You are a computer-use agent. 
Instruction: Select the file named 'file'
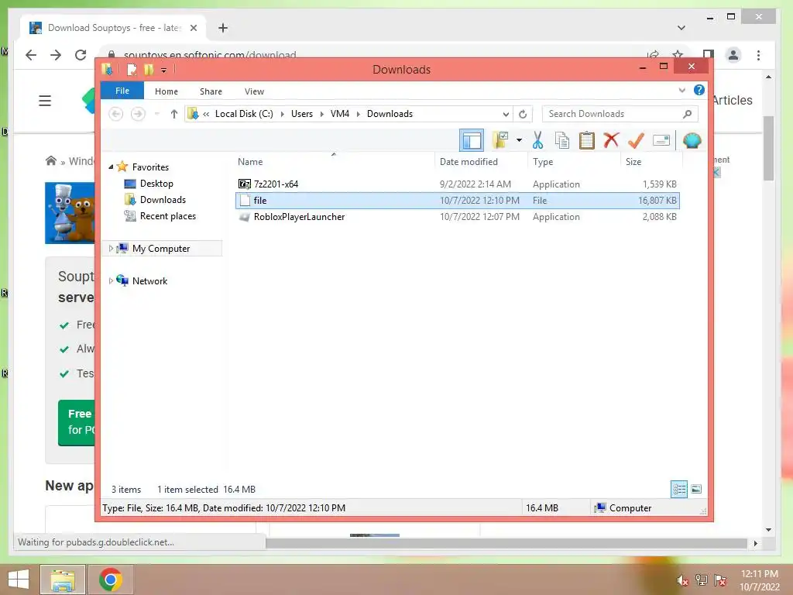coord(457,201)
